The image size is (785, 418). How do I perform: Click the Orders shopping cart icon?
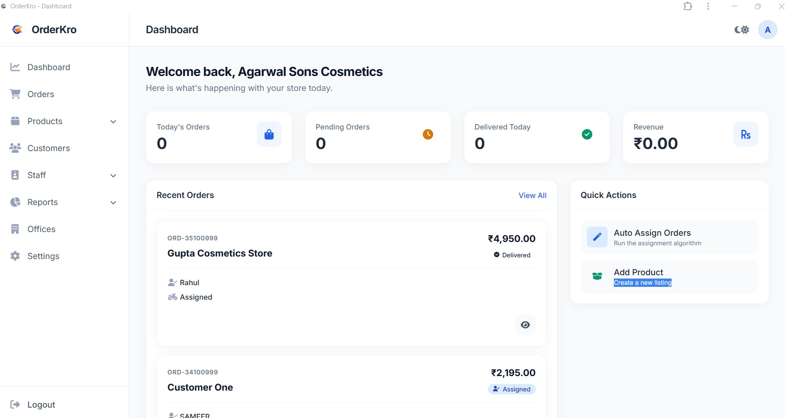pos(15,94)
